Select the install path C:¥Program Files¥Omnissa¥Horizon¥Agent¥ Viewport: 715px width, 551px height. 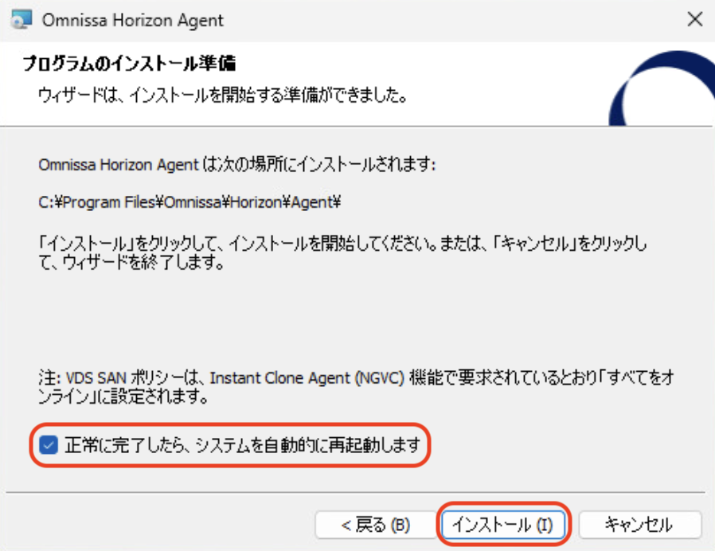[189, 201]
